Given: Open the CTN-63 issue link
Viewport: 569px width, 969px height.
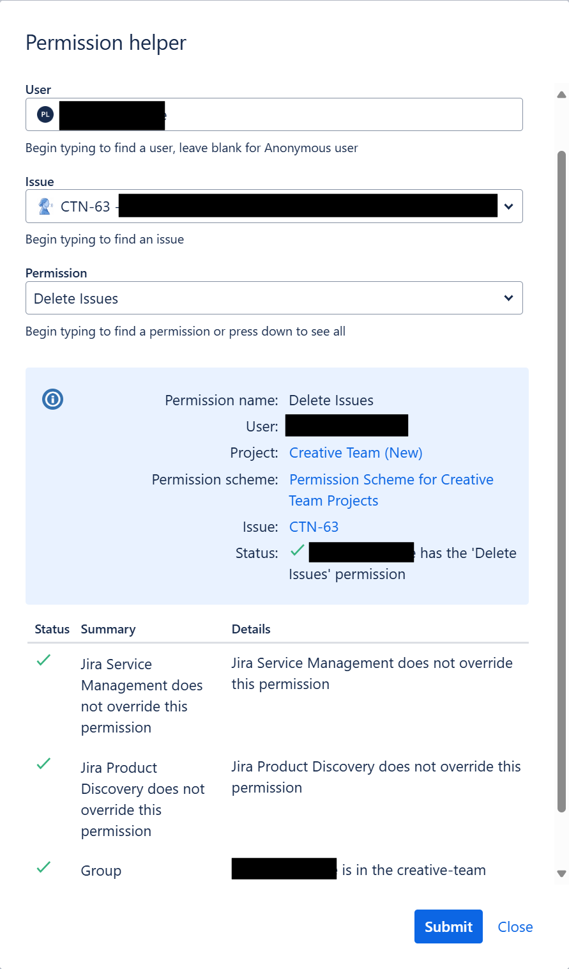Looking at the screenshot, I should click(x=314, y=527).
